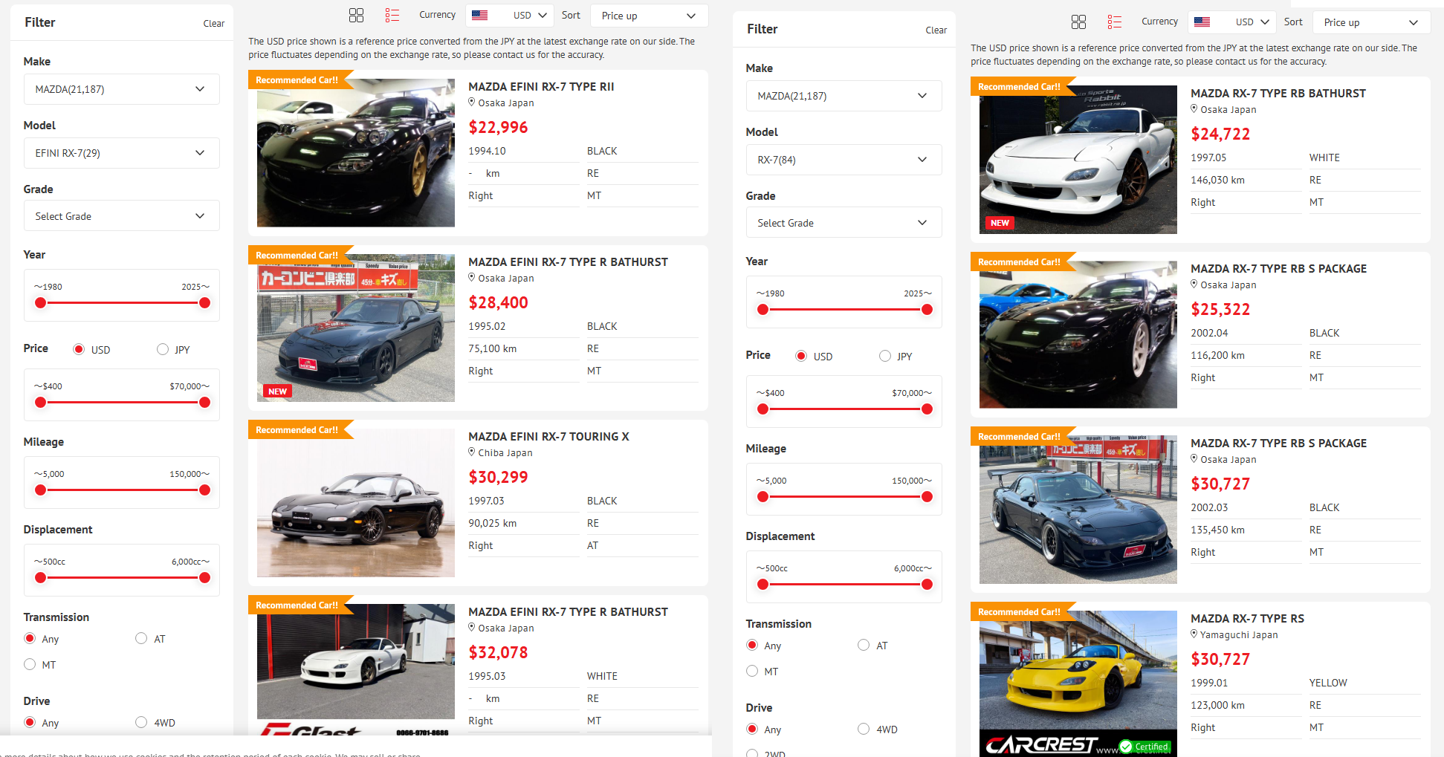Open Model dropdown EFINI RX-7(29)
Screen dimensions: 1444x757
[x=122, y=153]
